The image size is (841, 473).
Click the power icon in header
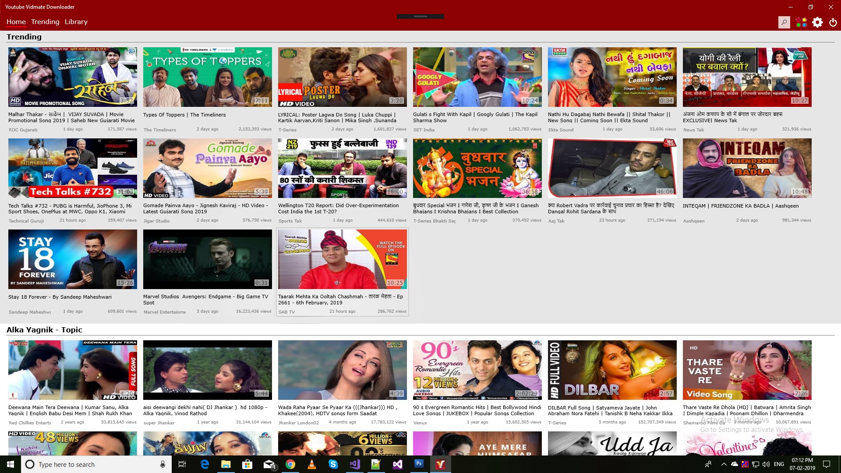(x=833, y=22)
